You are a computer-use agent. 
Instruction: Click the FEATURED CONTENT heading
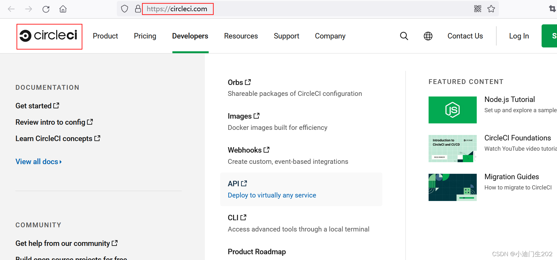(466, 82)
